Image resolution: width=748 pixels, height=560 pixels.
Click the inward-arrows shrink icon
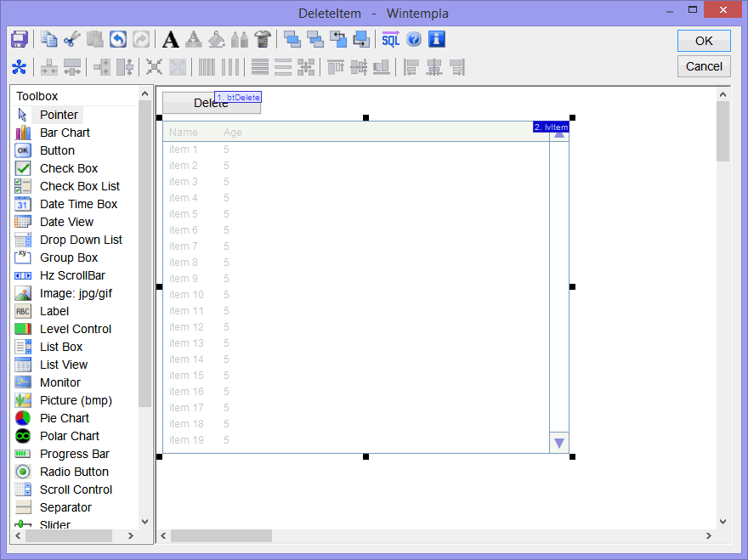[154, 67]
